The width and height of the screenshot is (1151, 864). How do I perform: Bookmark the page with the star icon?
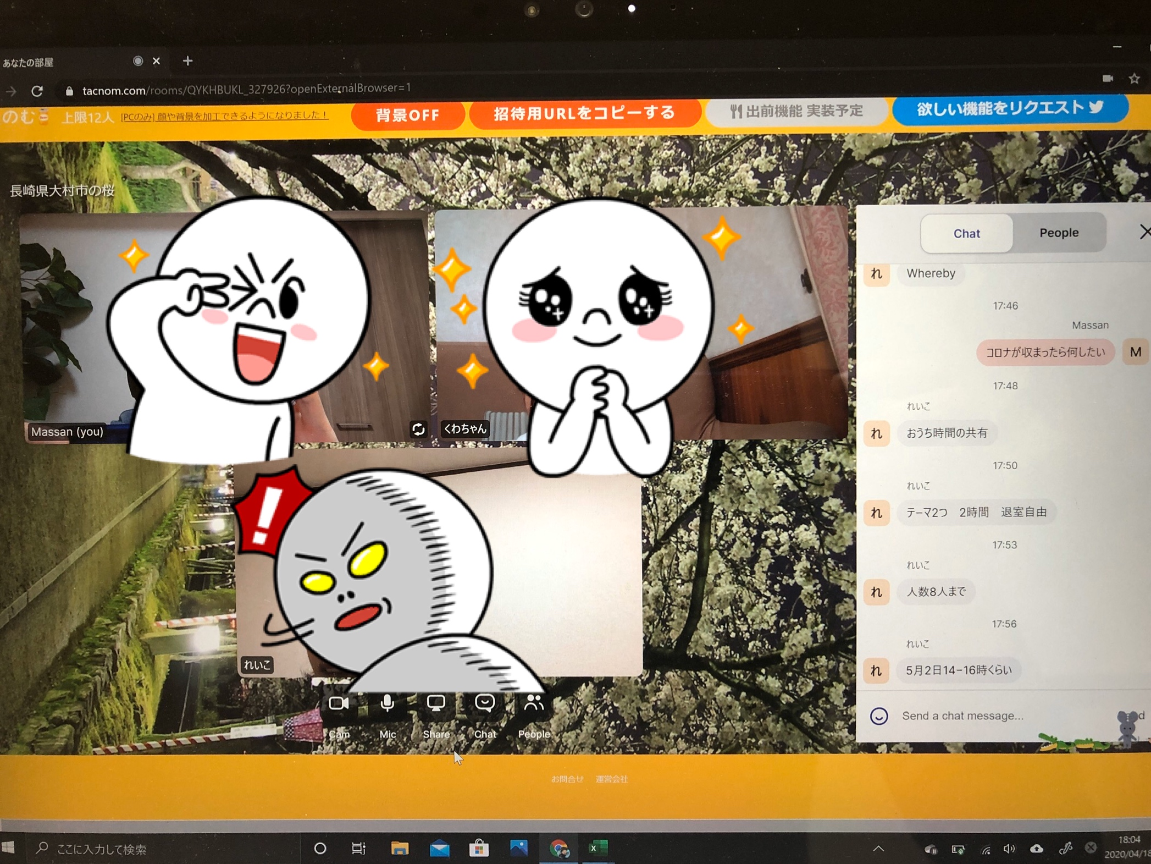click(x=1134, y=79)
